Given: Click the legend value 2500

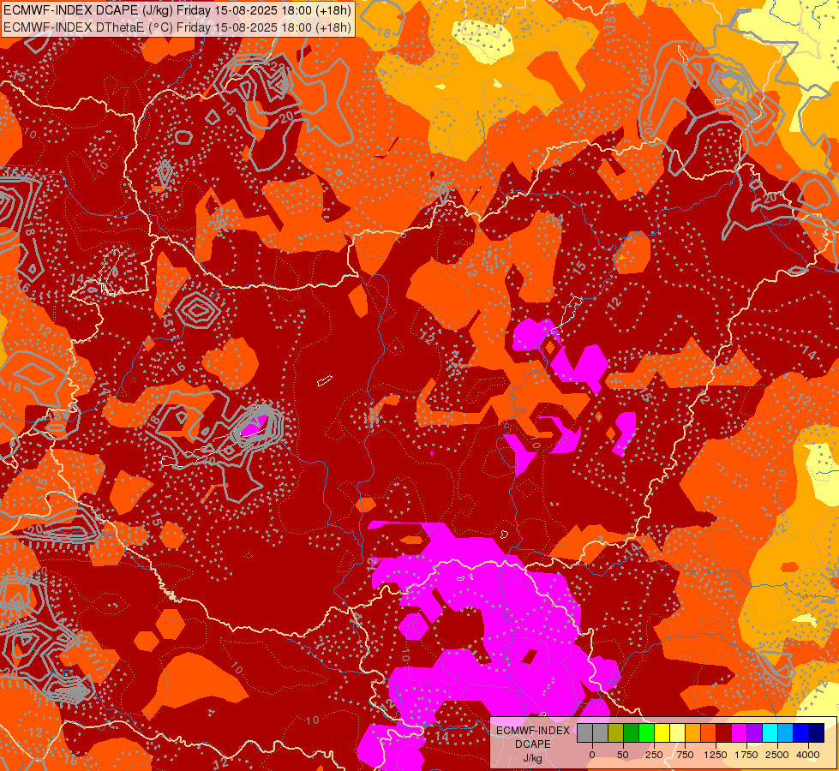Looking at the screenshot, I should pyautogui.click(x=777, y=755).
